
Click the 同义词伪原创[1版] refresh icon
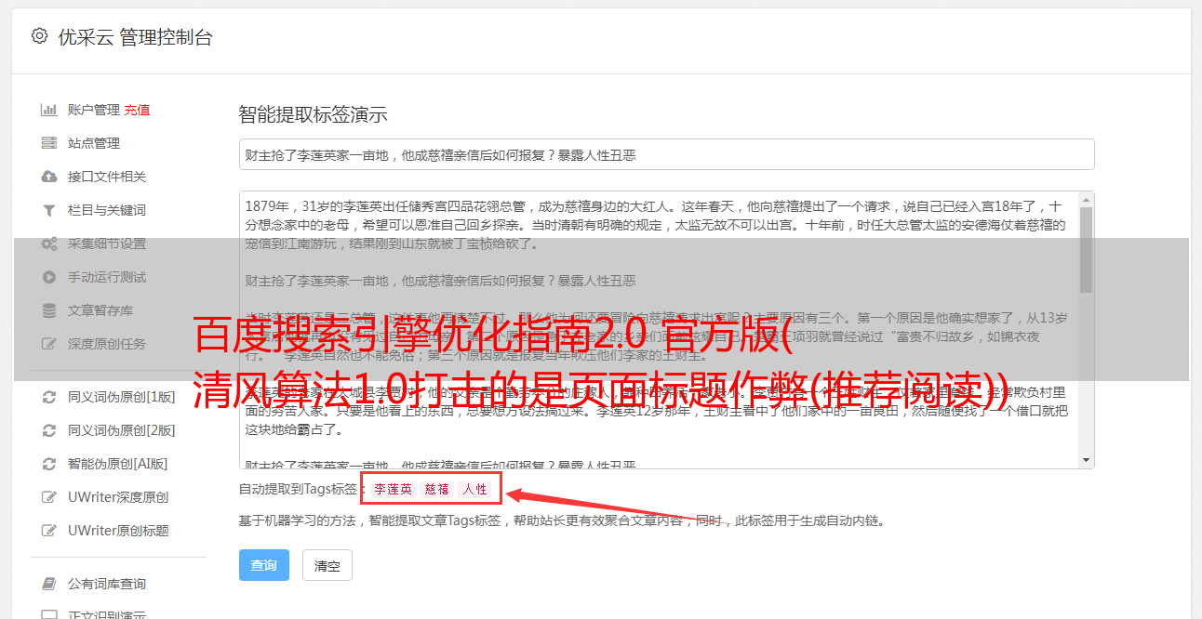[x=49, y=397]
